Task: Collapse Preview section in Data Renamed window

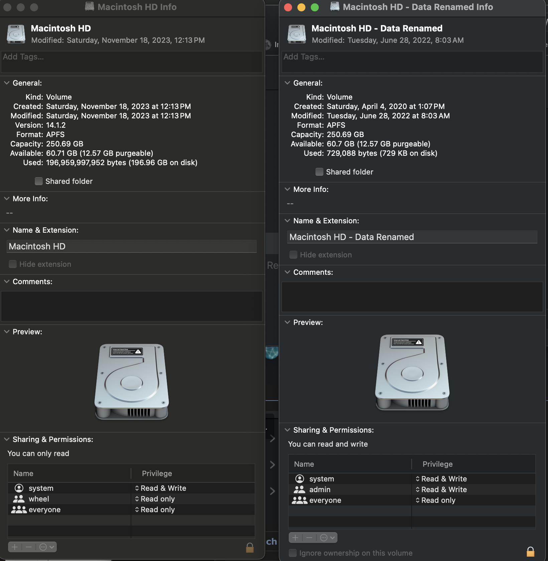Action: tap(287, 322)
